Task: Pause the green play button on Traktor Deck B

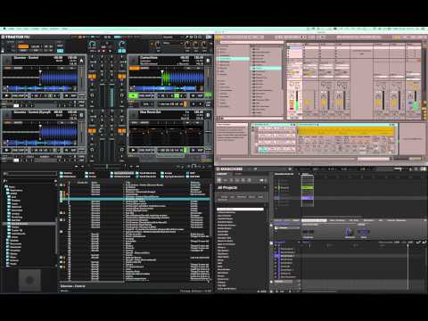Action: [x=133, y=95]
